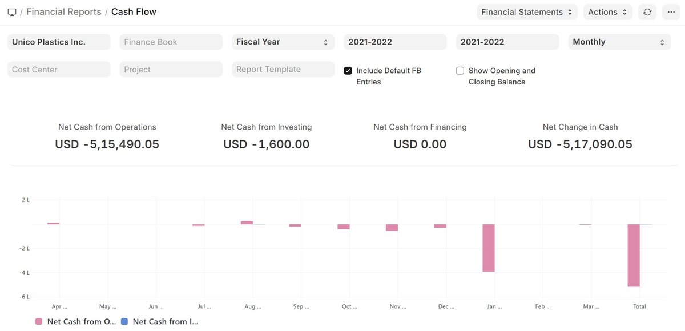Open the Financial Statements dropdown
Viewport: 685px width, 331px height.
click(526, 11)
